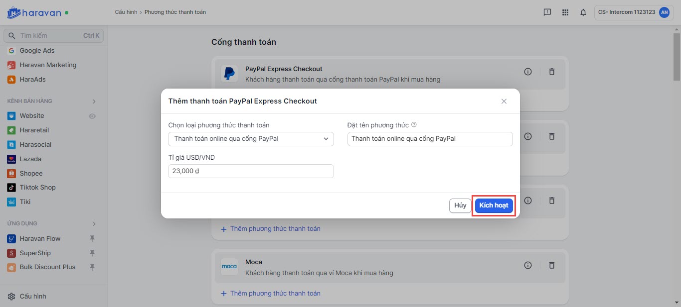Click the Đặt tên phương thức help icon

pos(414,125)
